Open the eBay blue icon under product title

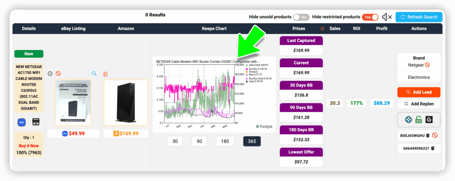coord(22,122)
